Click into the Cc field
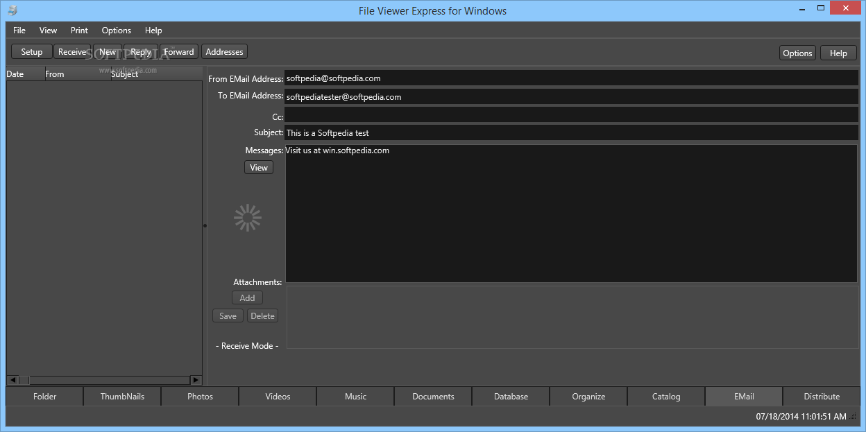This screenshot has width=866, height=432. pyautogui.click(x=571, y=115)
